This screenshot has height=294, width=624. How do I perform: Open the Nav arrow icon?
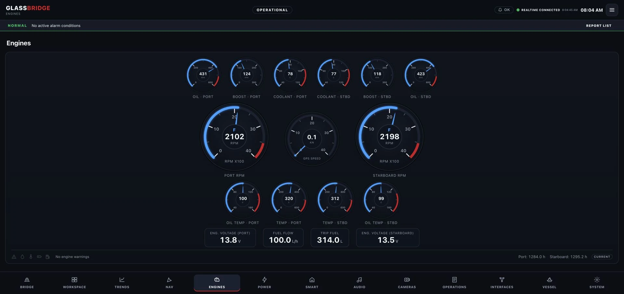pyautogui.click(x=169, y=280)
